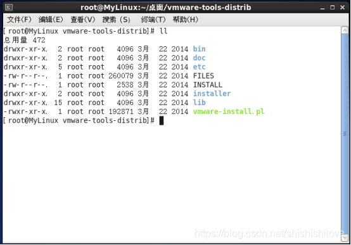The height and width of the screenshot is (245, 351).
Task: Open the 帮助(H) menu
Action: coord(186,20)
